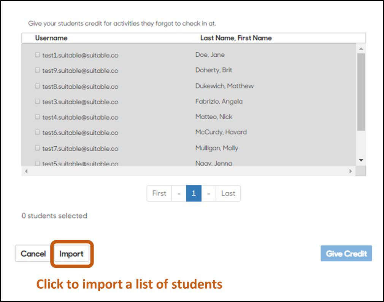Click the horizontal scrollbar left arrow
The width and height of the screenshot is (384, 302).
(x=26, y=171)
